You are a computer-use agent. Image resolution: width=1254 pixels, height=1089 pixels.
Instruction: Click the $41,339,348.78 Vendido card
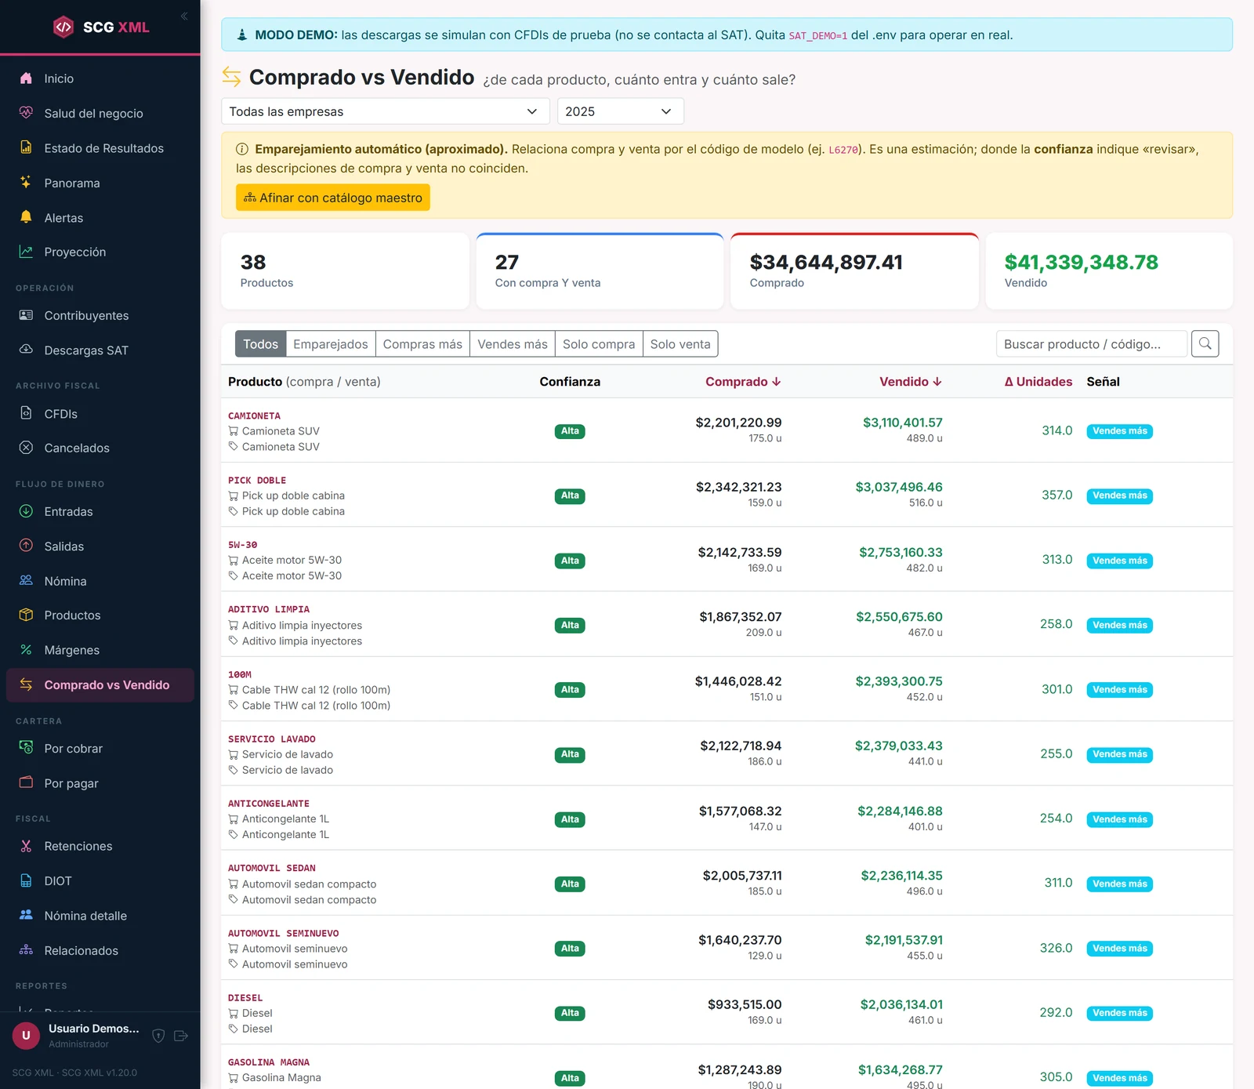point(1109,270)
